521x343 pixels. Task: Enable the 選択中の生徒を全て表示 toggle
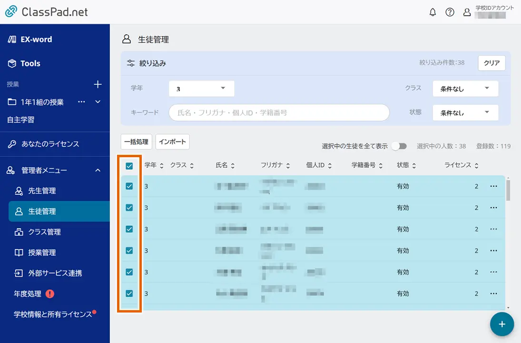click(399, 147)
